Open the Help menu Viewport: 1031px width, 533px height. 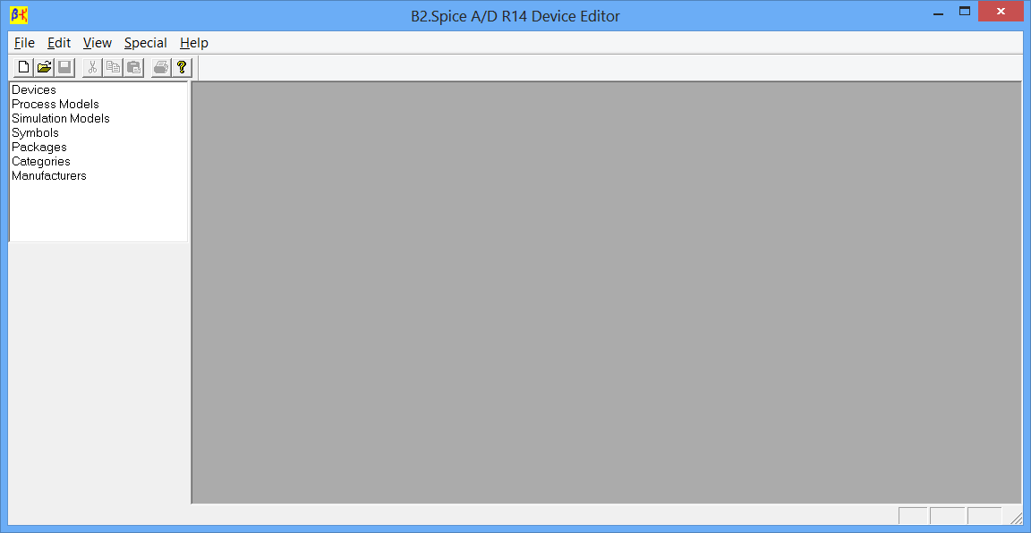[194, 43]
